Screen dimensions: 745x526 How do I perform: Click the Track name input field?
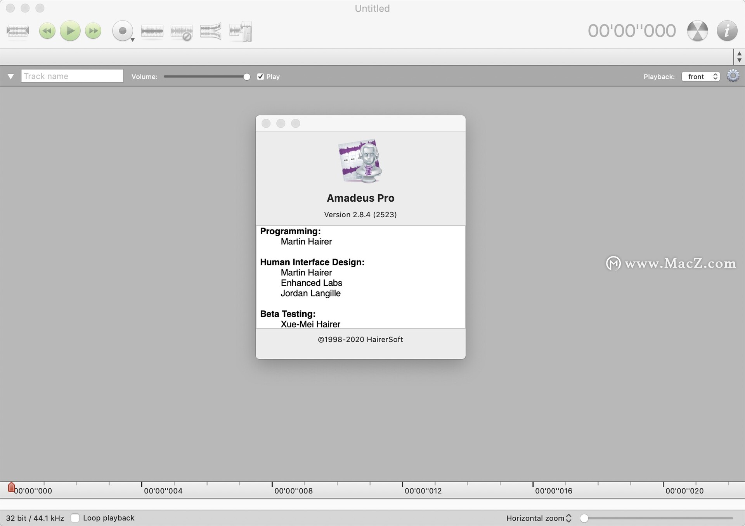[x=72, y=76]
